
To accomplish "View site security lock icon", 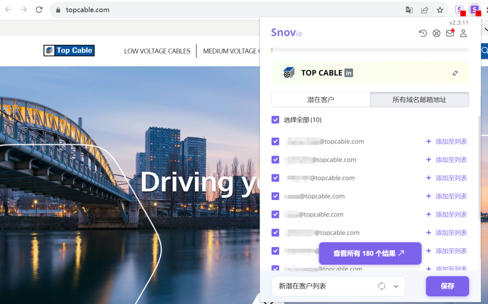I will pos(58,10).
